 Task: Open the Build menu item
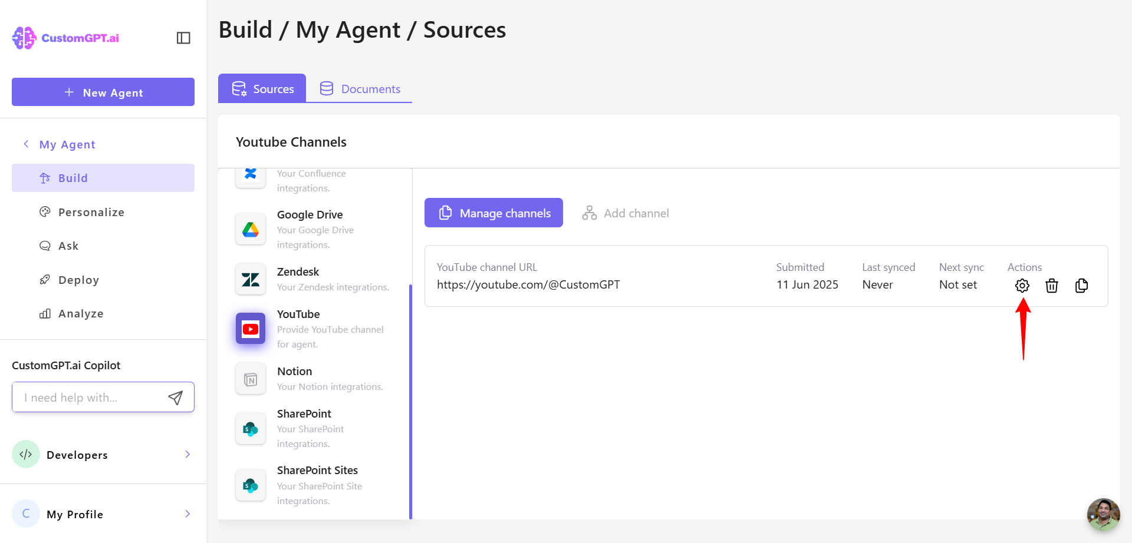(x=103, y=178)
